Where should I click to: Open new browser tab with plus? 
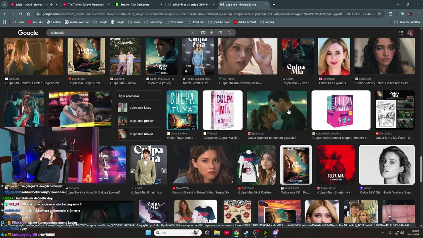[x=274, y=4]
